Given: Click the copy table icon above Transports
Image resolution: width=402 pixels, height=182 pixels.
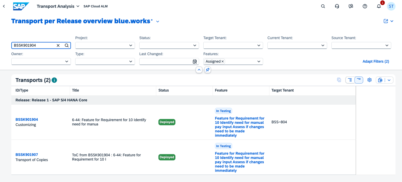Looking at the screenshot, I should (x=339, y=80).
